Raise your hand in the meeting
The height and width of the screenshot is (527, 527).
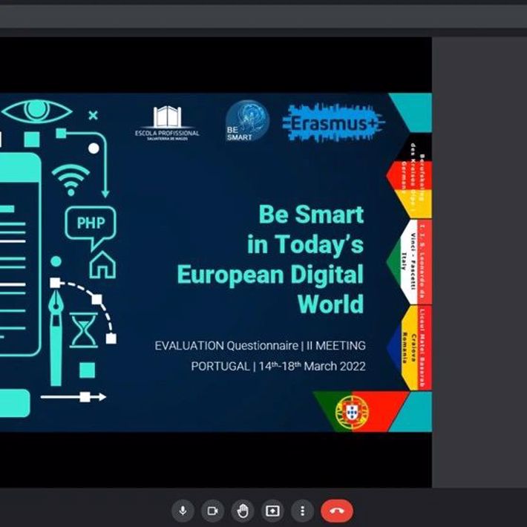pyautogui.click(x=242, y=511)
